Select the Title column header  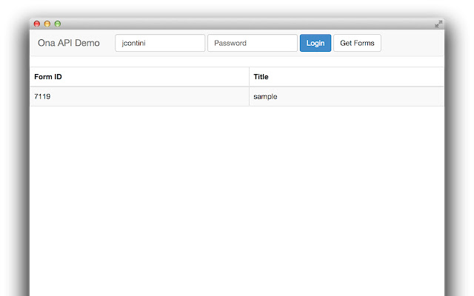(x=261, y=77)
